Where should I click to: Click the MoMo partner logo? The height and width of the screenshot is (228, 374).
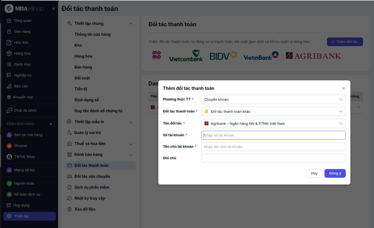tap(157, 55)
